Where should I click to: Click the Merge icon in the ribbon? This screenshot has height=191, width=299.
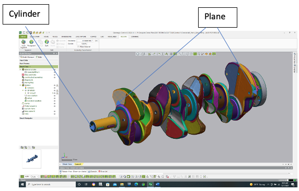click(40, 42)
